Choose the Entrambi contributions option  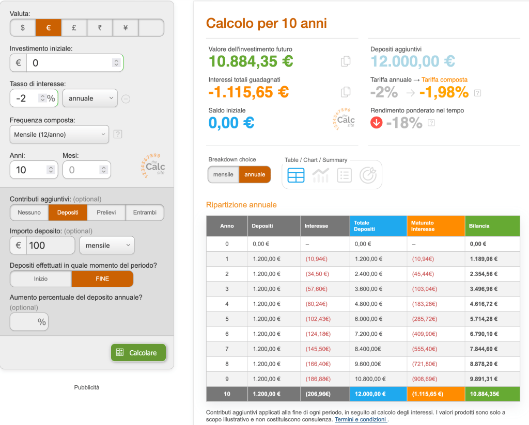(x=145, y=213)
